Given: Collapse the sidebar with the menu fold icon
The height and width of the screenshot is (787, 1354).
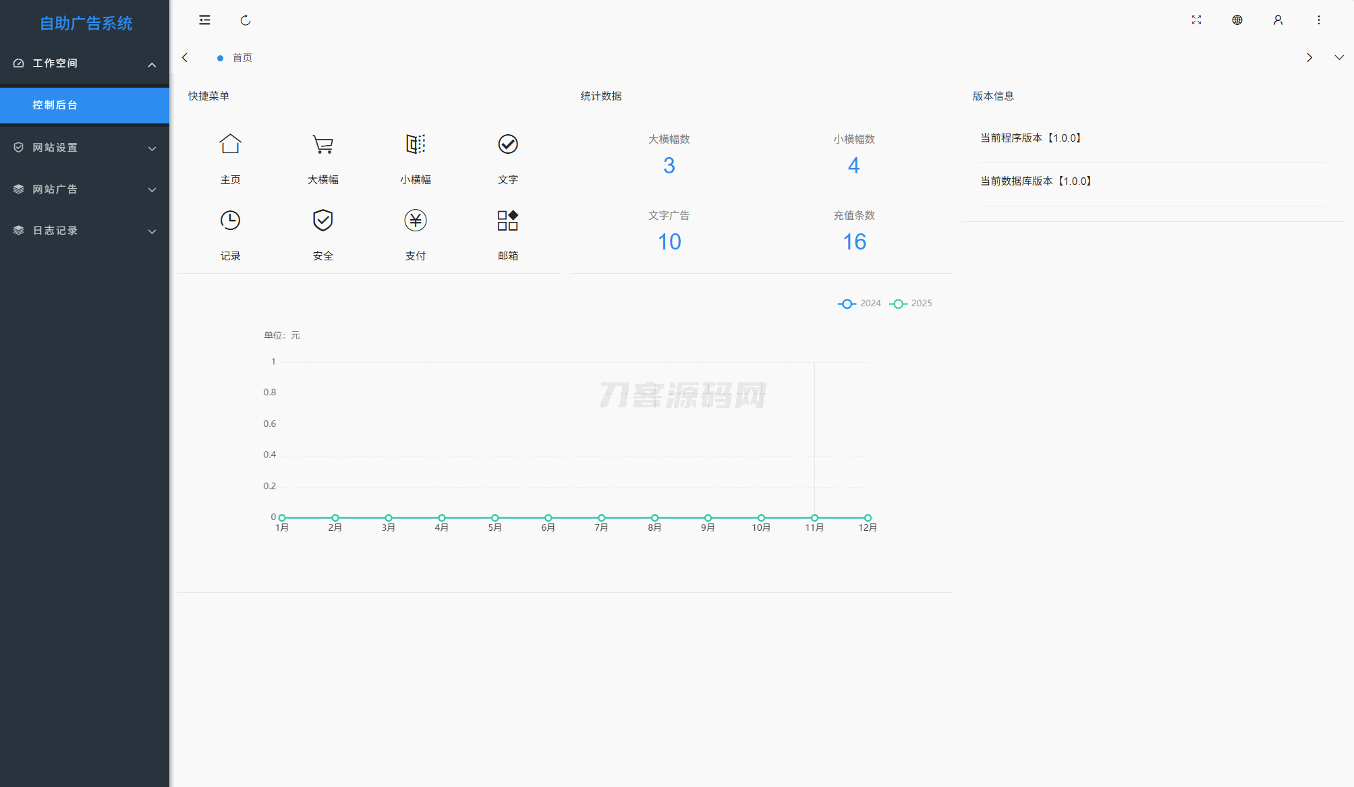Looking at the screenshot, I should point(204,20).
